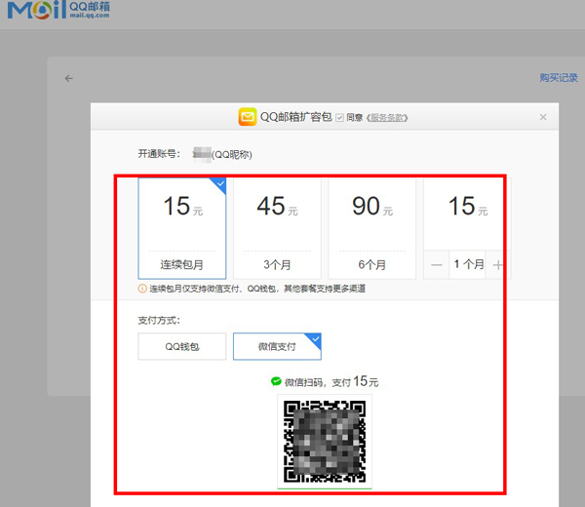Open the 购买记录 purchase history link
The height and width of the screenshot is (507, 585).
point(558,78)
